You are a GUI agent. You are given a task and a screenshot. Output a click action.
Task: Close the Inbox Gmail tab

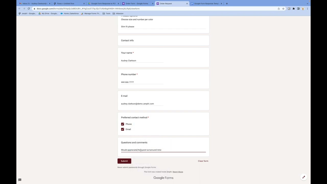50,4
